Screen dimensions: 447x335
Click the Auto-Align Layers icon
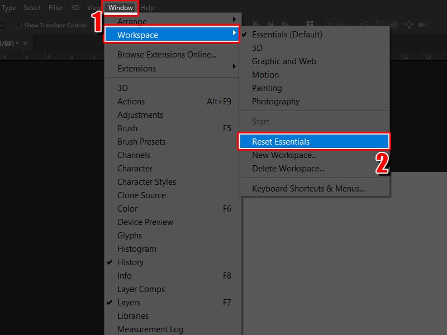pyautogui.click(x=309, y=25)
